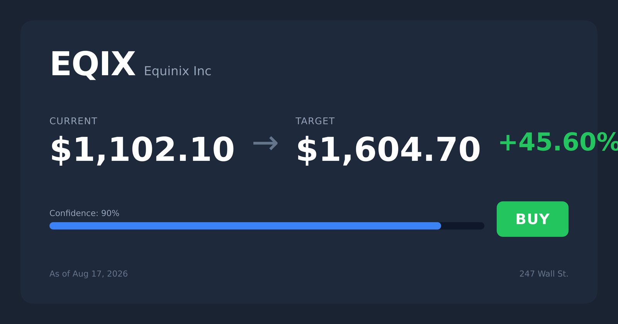Click the word Inc beside the ticker
This screenshot has height=324, width=618.
pos(202,71)
